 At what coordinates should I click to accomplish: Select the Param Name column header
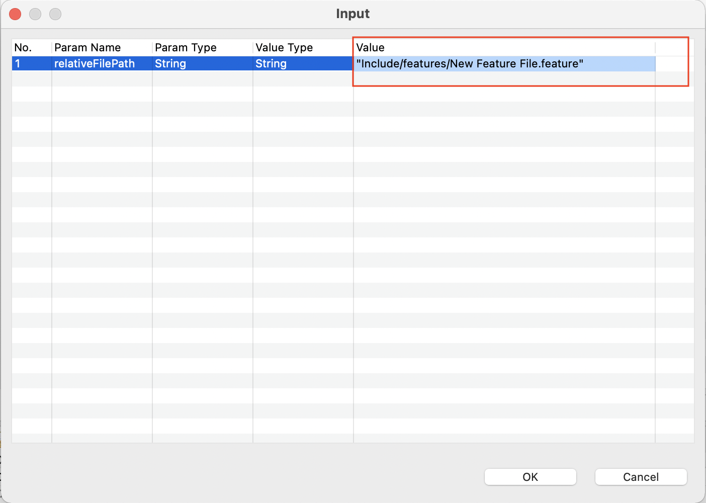tap(88, 47)
